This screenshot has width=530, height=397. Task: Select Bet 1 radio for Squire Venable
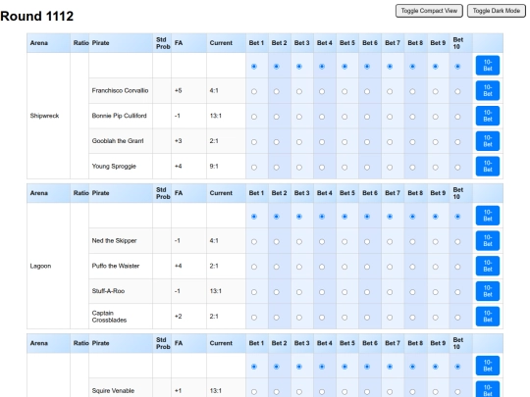[x=254, y=392]
